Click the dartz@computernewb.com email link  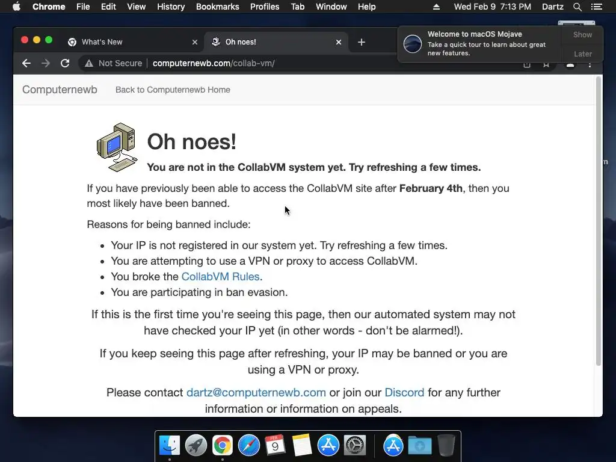click(256, 392)
